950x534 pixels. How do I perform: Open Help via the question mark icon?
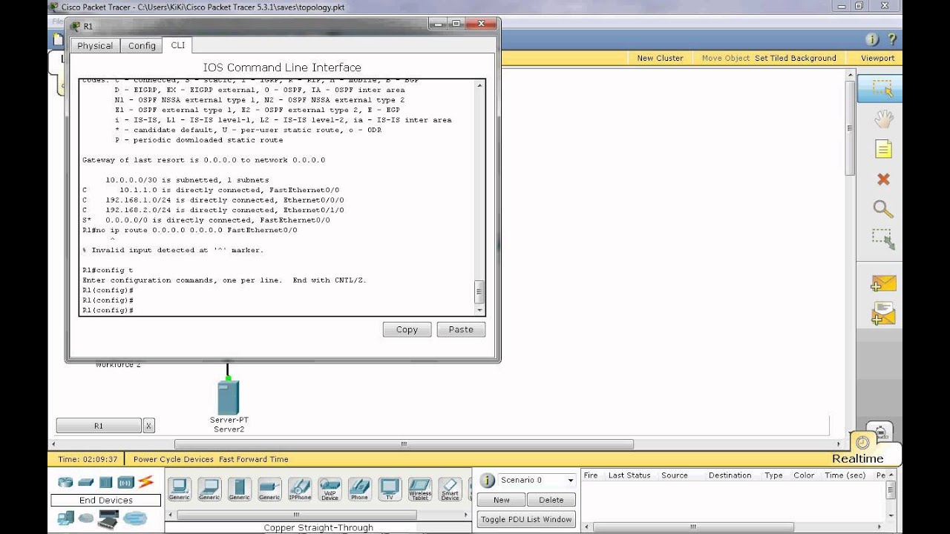click(x=891, y=39)
